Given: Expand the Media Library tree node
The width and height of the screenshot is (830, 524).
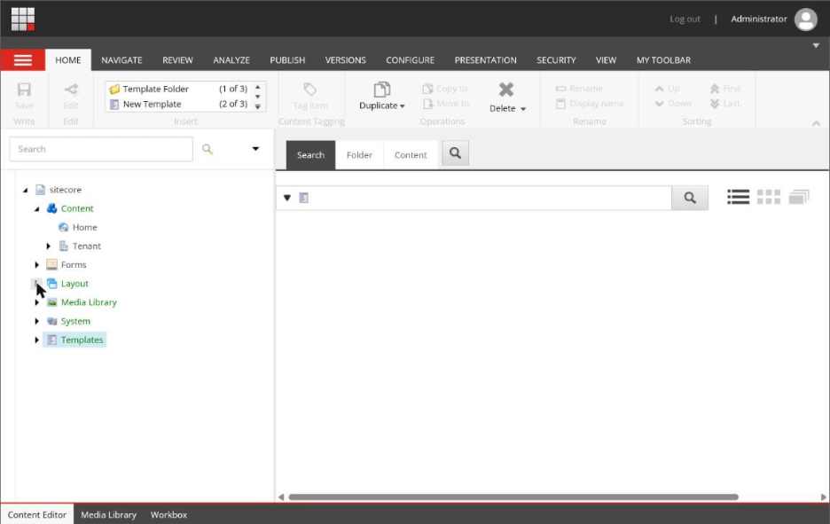Looking at the screenshot, I should point(37,302).
